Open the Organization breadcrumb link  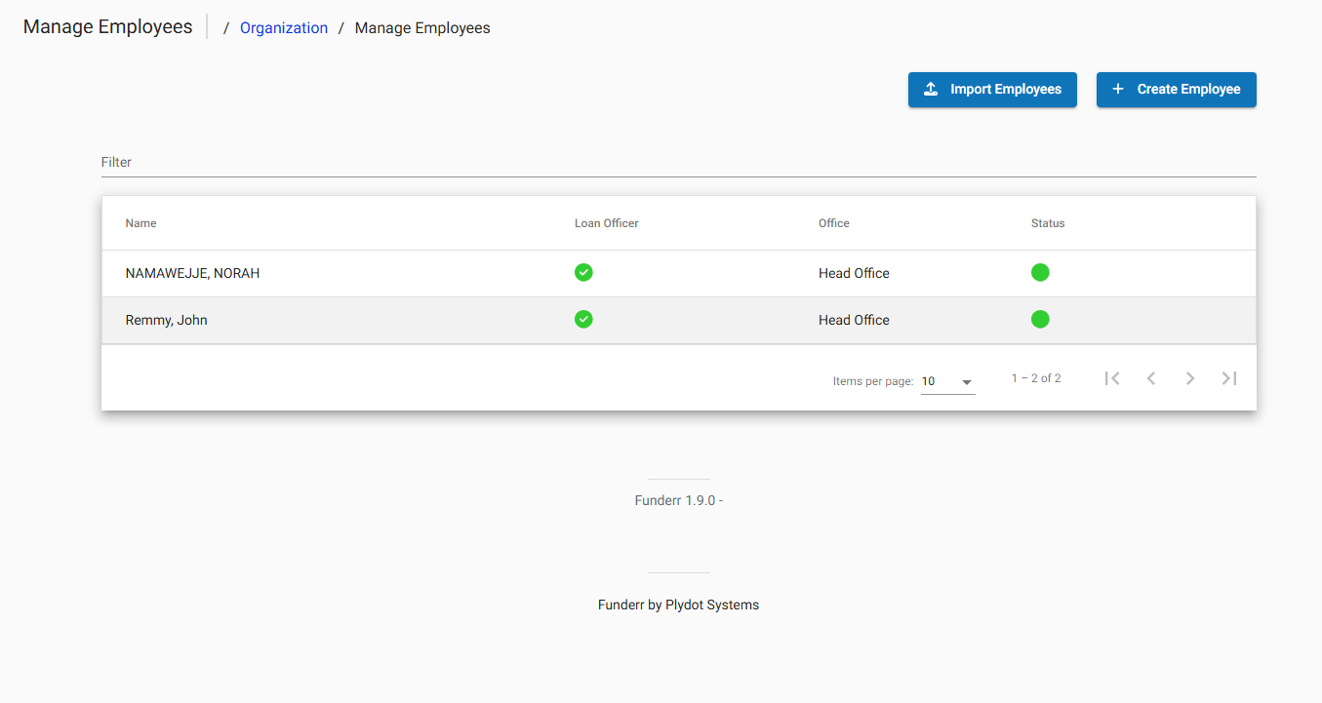284,27
